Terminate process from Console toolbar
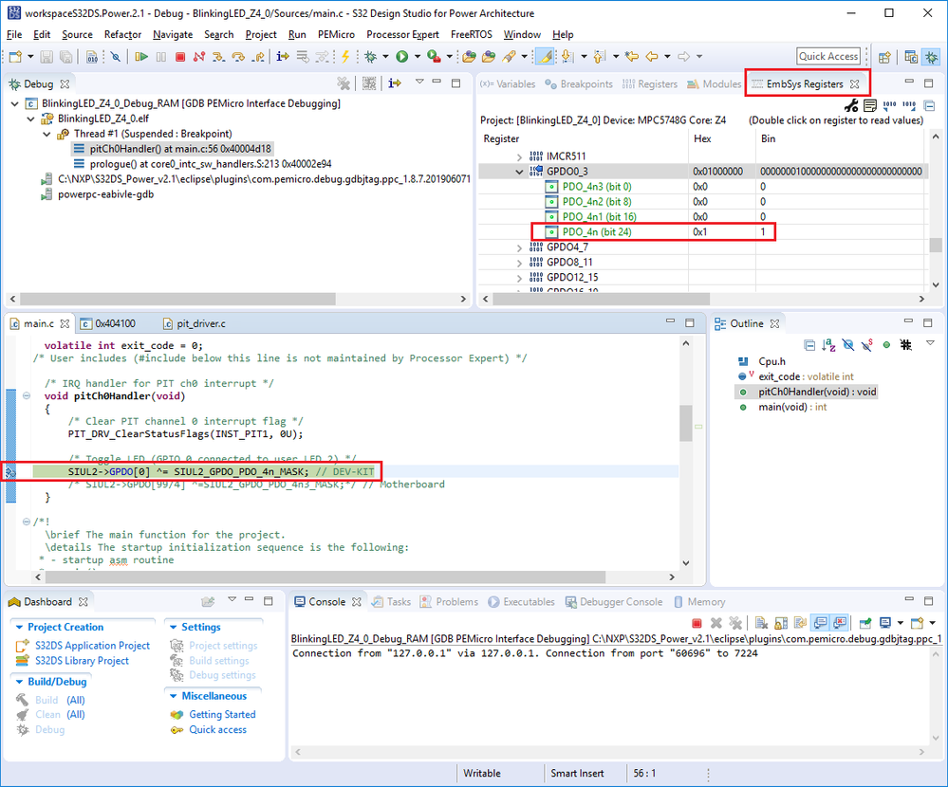The height and width of the screenshot is (787, 948). click(697, 623)
